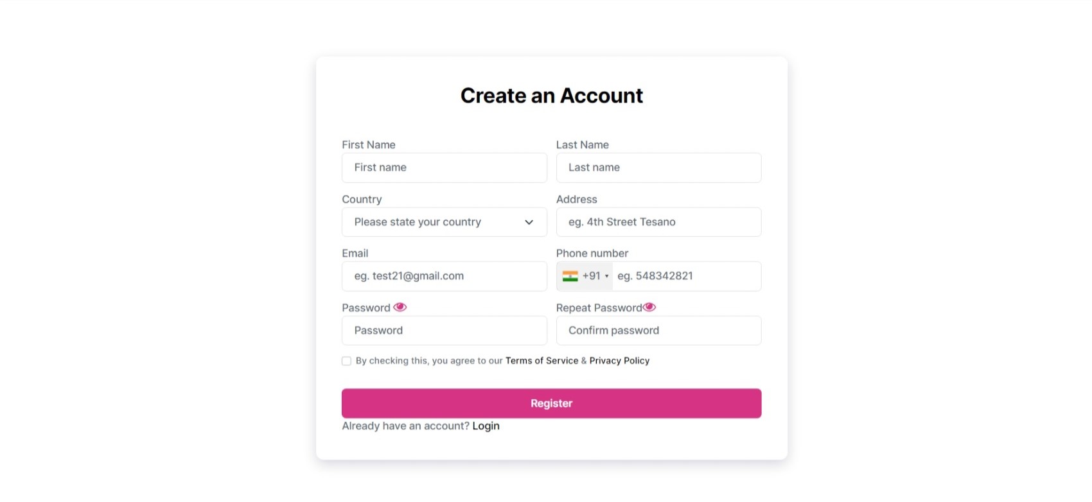This screenshot has height=502, width=1092.
Task: Check the Terms of Service agreement box
Action: tap(346, 361)
